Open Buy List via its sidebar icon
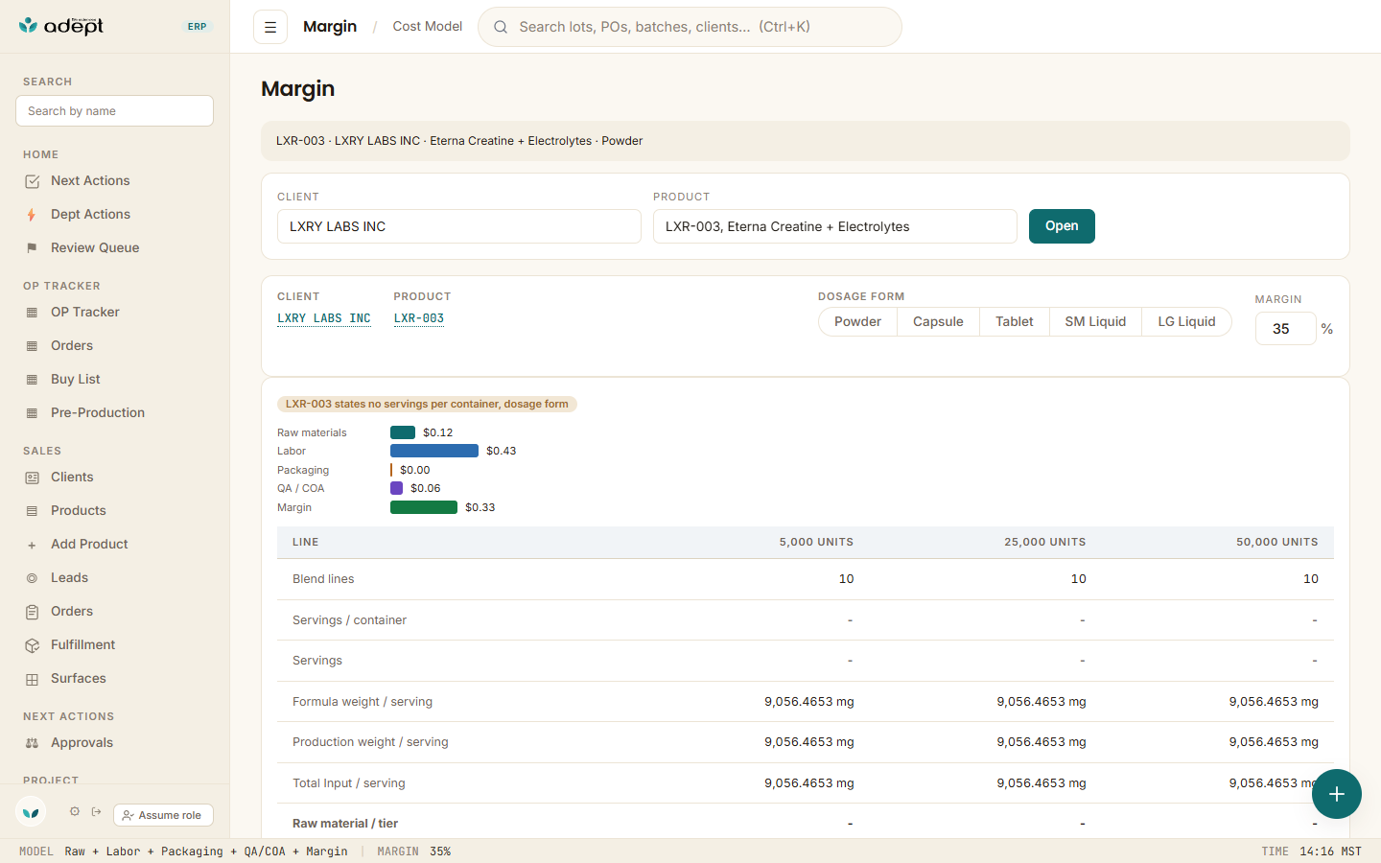 32,380
